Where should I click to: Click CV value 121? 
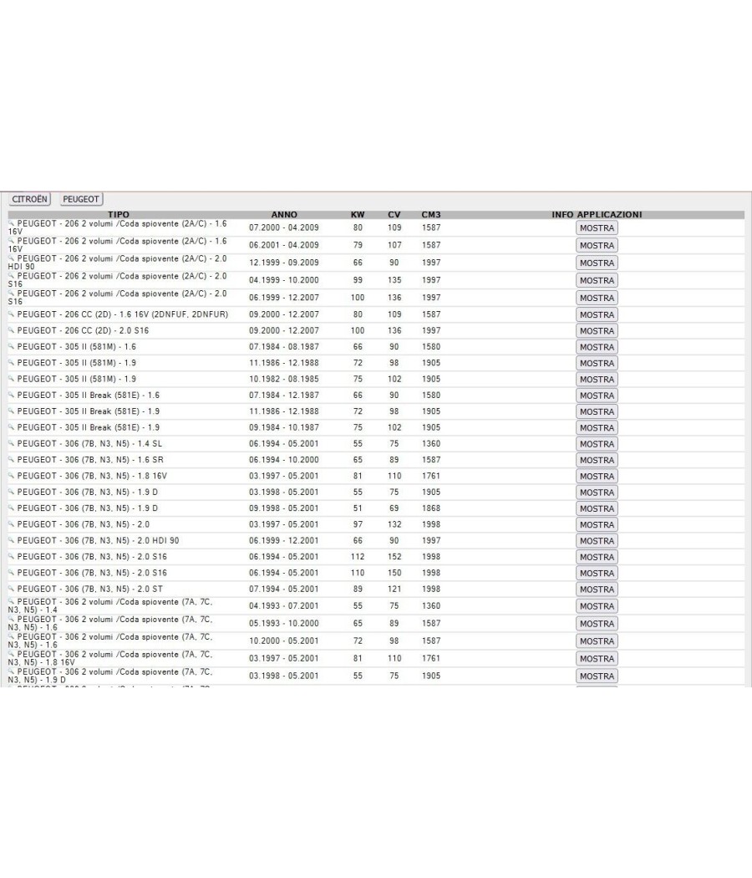[394, 589]
